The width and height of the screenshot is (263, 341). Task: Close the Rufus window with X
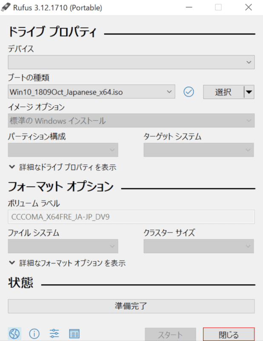coord(249,7)
